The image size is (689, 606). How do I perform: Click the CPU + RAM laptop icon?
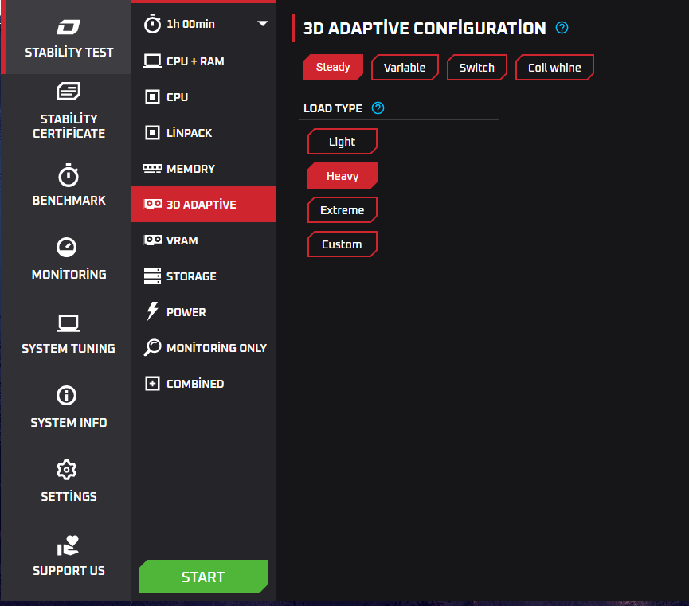152,61
